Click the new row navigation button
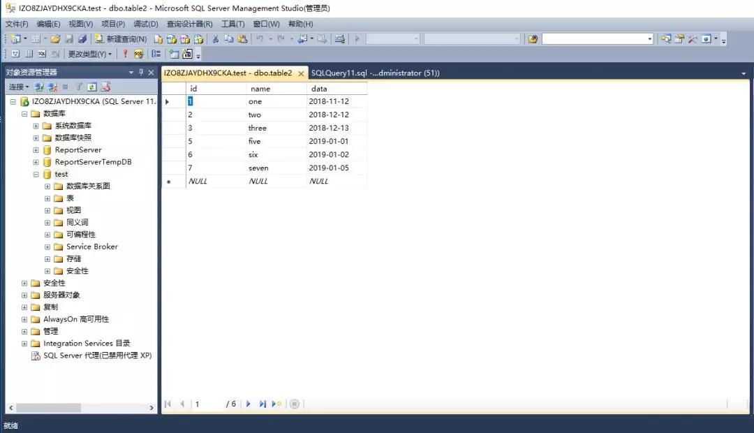Screen dimensions: 754x433 point(276,404)
